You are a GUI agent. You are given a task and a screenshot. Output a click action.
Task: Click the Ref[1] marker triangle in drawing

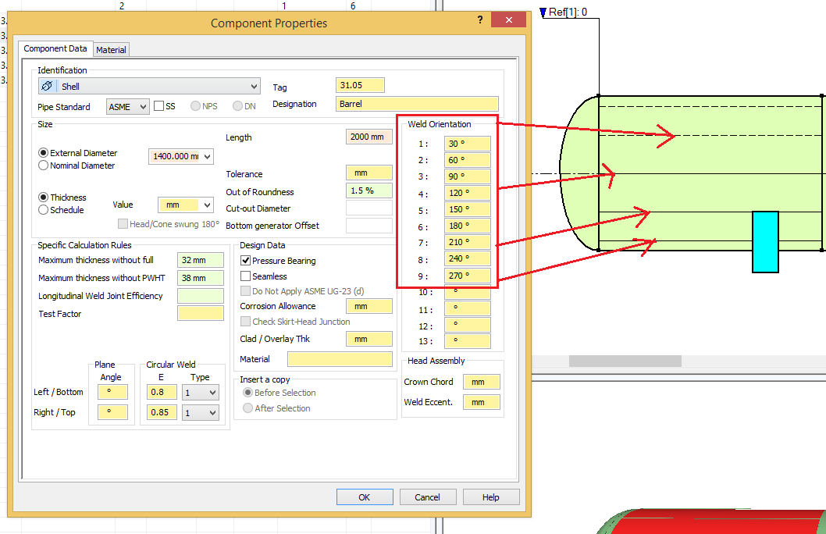[543, 12]
